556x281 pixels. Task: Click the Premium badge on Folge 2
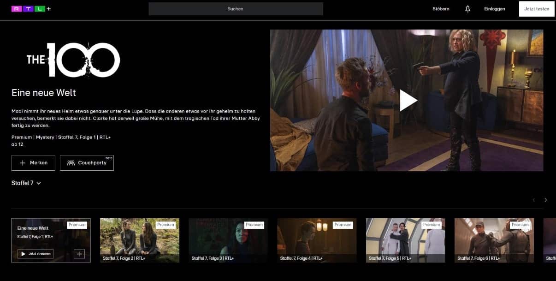tap(166, 225)
